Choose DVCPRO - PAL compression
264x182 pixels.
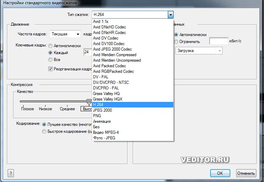click(133, 88)
